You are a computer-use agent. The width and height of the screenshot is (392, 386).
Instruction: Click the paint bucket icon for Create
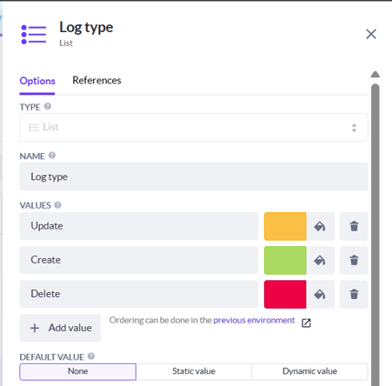pyautogui.click(x=320, y=260)
